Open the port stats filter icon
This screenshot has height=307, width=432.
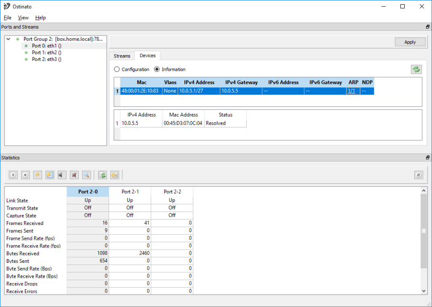pyautogui.click(x=419, y=175)
